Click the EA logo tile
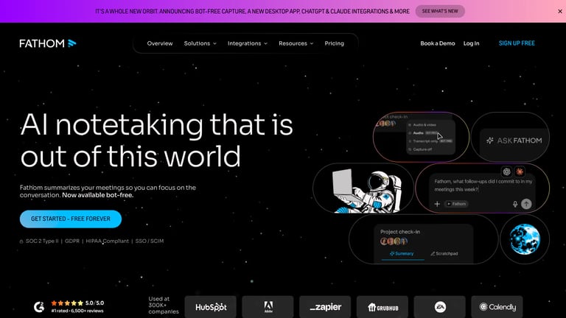Screen dimensions: 566x318 click(x=440, y=307)
